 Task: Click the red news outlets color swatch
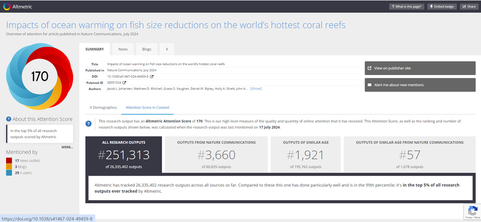pos(9,161)
